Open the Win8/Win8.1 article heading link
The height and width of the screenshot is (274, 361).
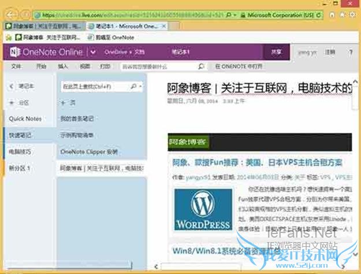pos(226,251)
